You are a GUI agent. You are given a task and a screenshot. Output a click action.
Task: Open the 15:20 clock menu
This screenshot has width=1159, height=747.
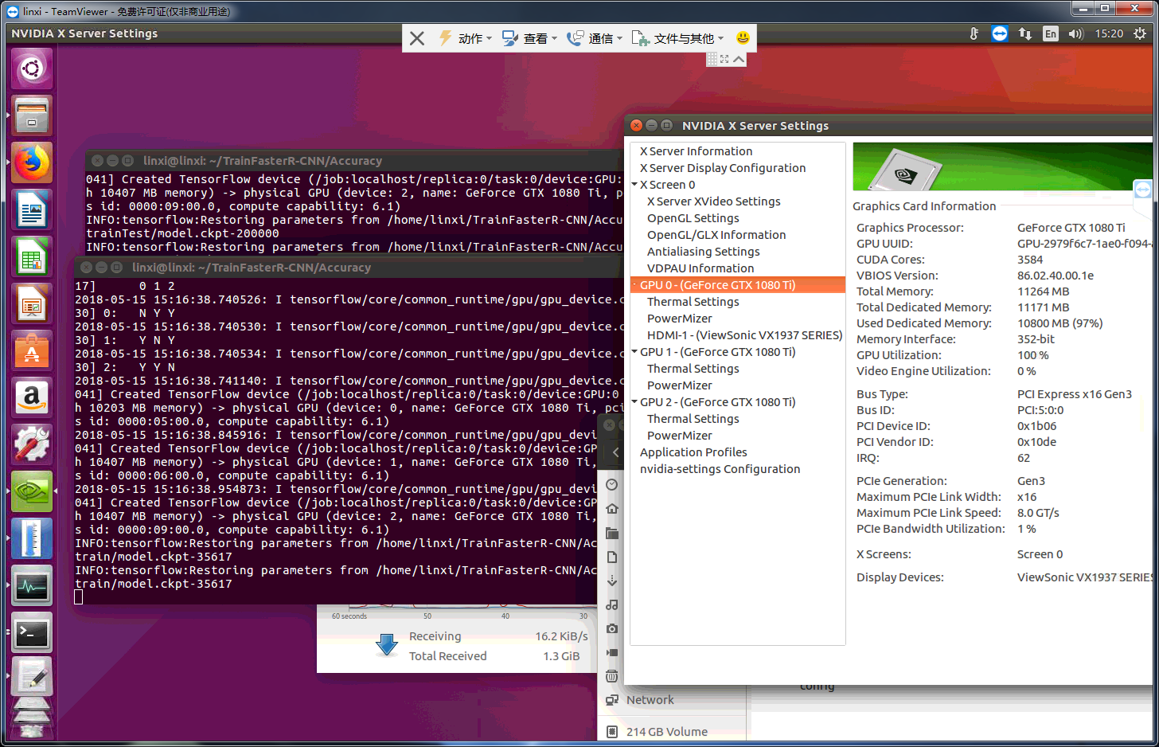(x=1109, y=33)
